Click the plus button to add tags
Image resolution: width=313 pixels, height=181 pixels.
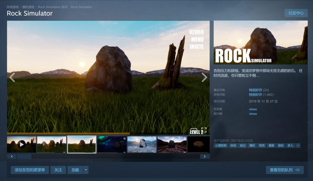(298, 146)
